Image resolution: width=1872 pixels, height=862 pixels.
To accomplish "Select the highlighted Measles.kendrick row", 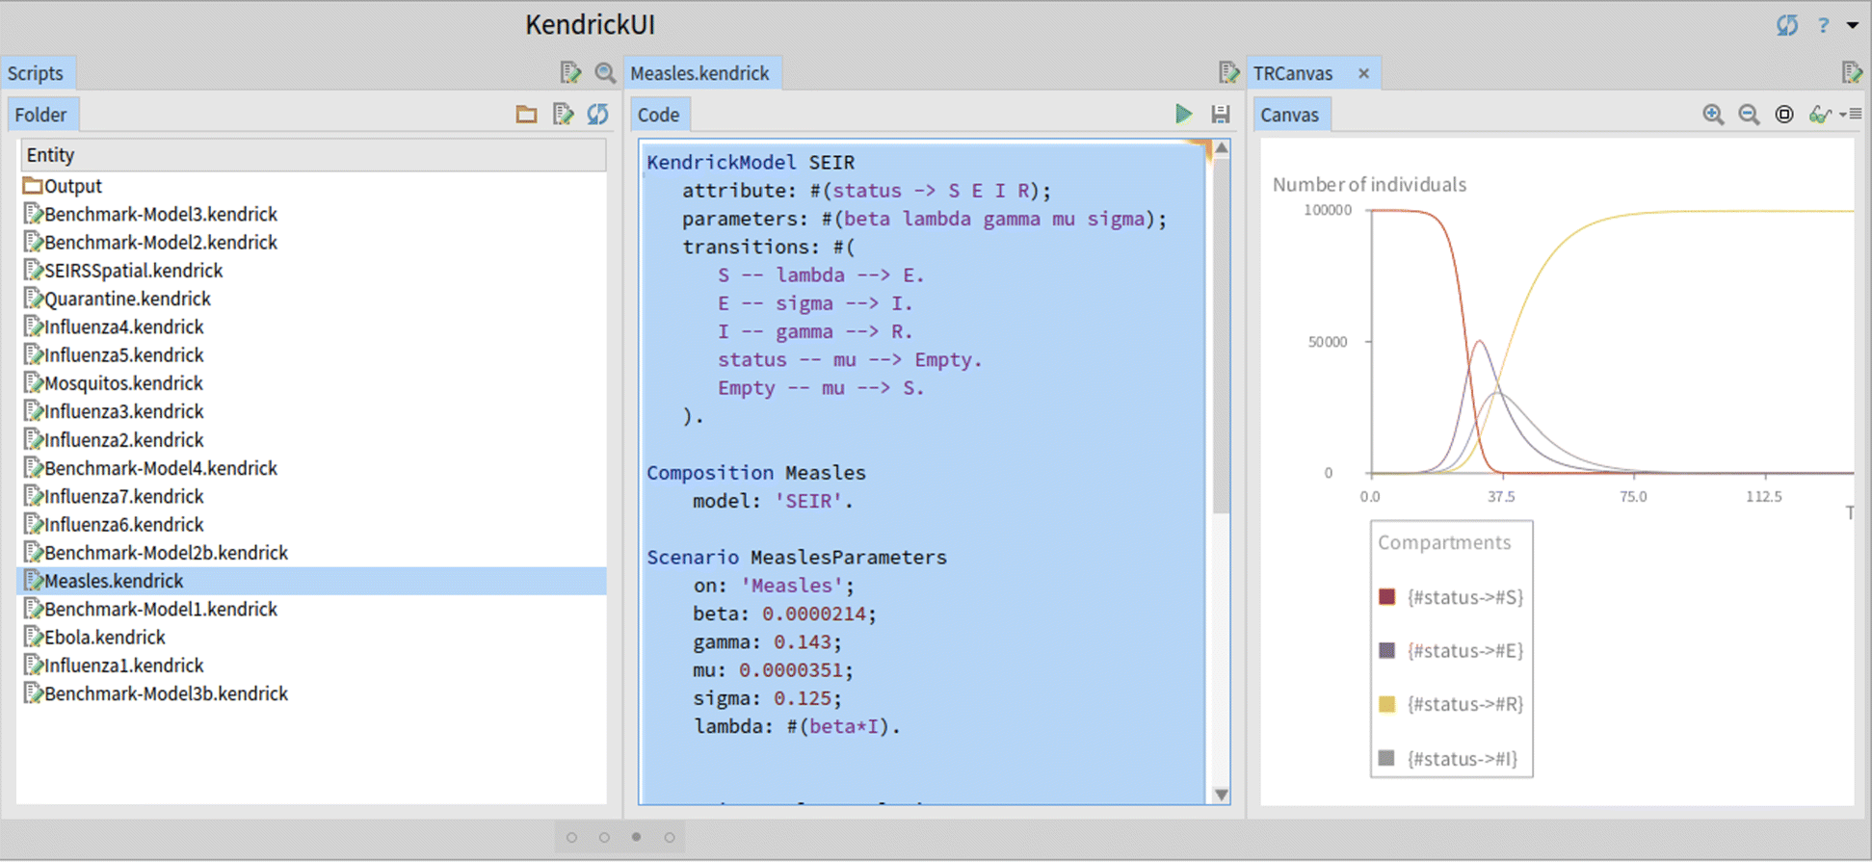I will 312,581.
